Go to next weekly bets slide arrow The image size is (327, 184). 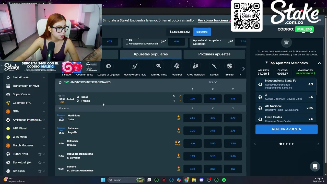(x=318, y=144)
